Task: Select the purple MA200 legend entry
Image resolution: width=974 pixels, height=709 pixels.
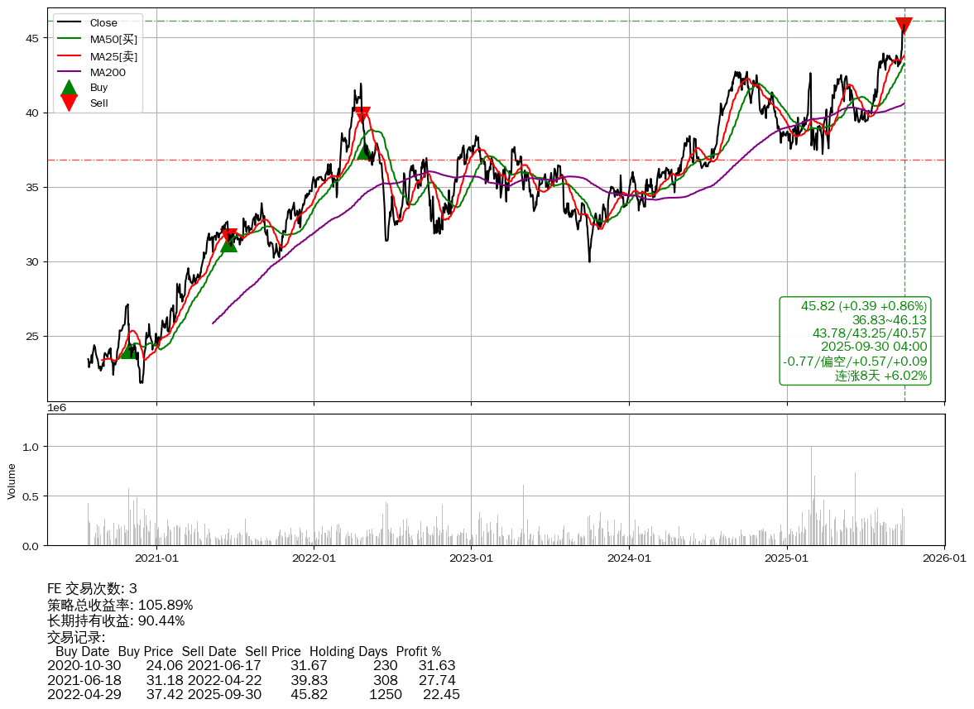Action: (x=108, y=72)
